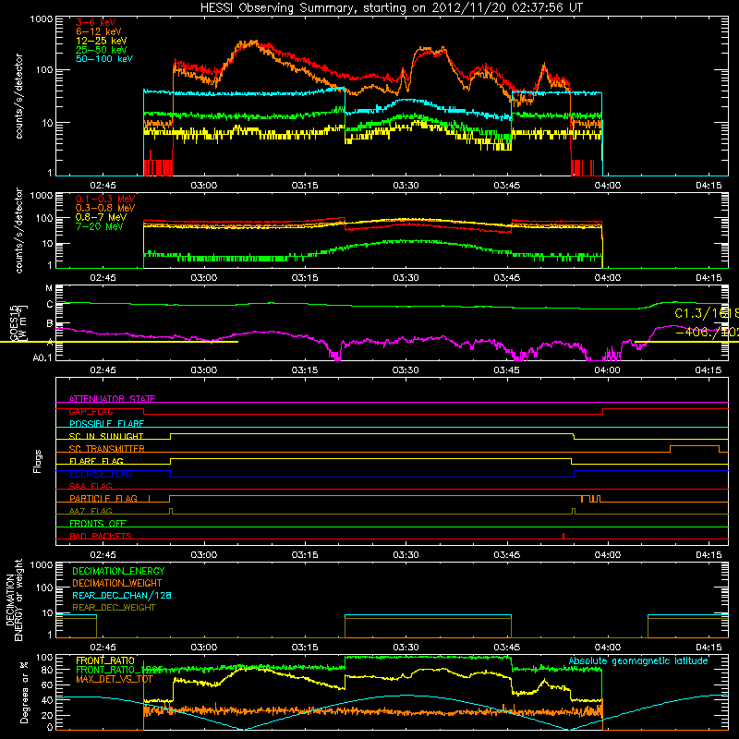739x739 pixels.
Task: Select the MAX_DET_VS_TOT legend label
Action: [115, 679]
